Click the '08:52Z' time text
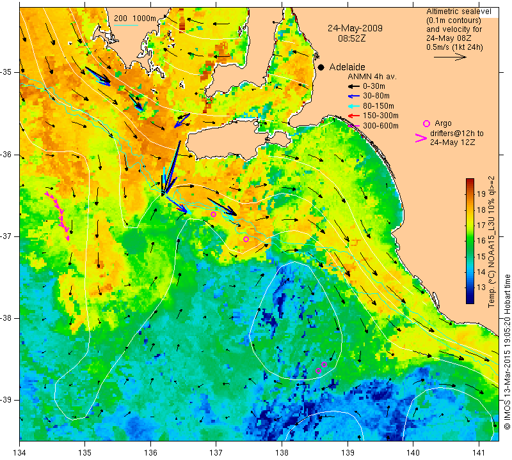This screenshot has width=512, height=460. point(351,38)
